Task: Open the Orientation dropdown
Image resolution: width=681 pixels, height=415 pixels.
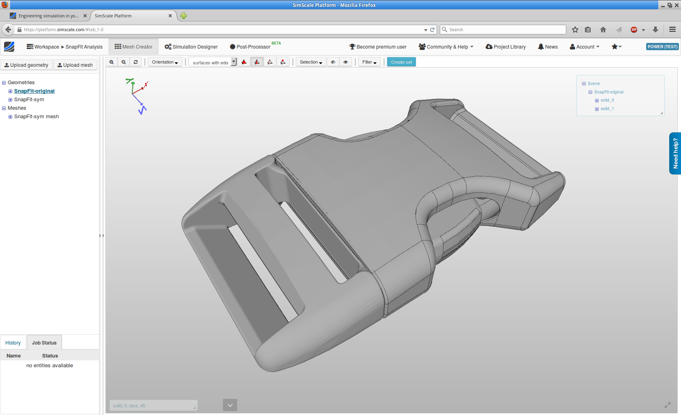Action: (165, 62)
